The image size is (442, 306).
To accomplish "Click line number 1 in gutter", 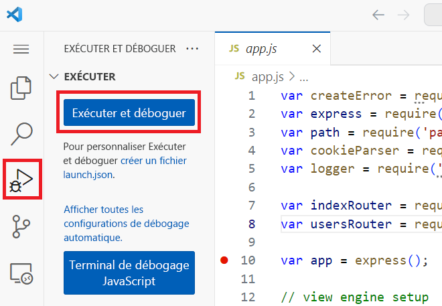I will click(251, 96).
